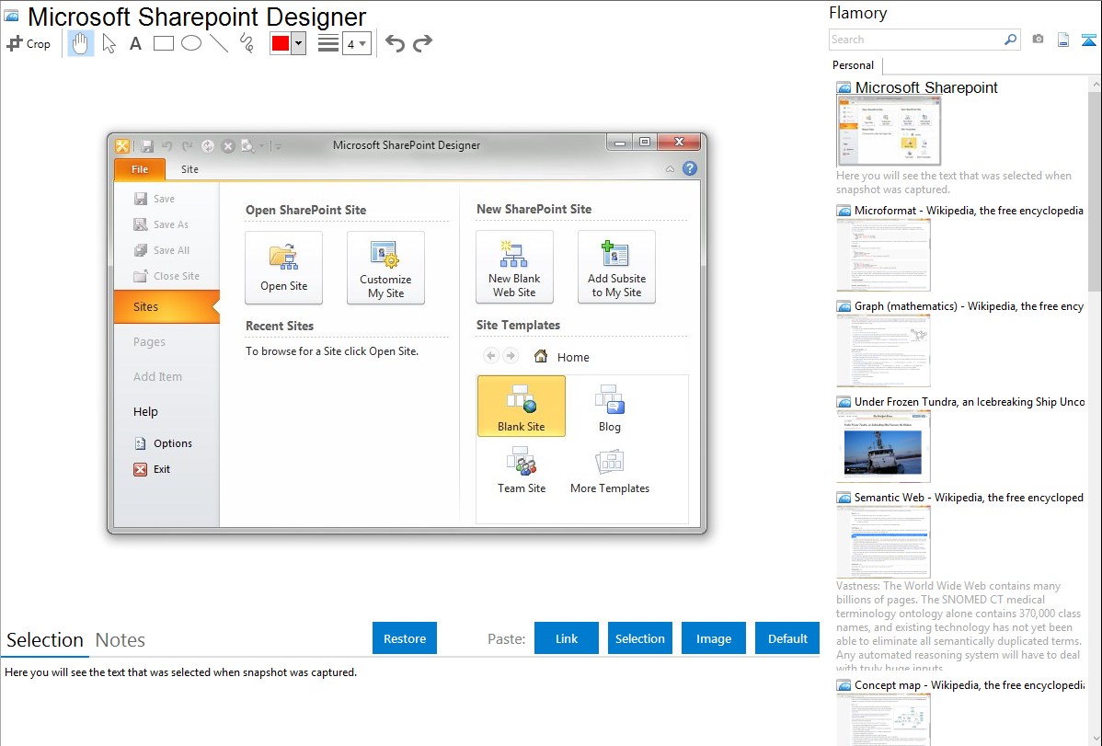Pick the text annotation tool (A)
Image resolution: width=1102 pixels, height=746 pixels.
point(135,43)
